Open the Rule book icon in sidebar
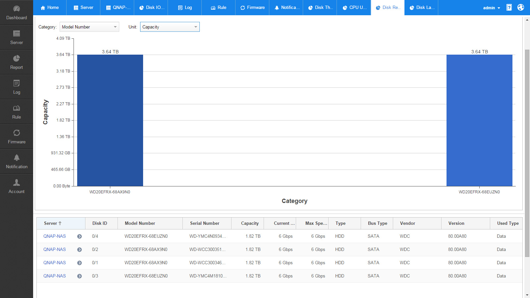 point(17,108)
